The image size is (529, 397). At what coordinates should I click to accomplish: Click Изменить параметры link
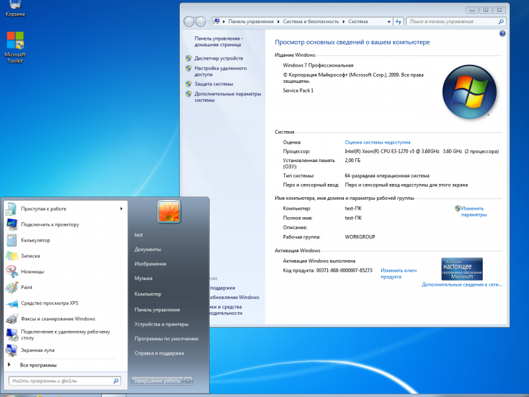click(x=473, y=211)
